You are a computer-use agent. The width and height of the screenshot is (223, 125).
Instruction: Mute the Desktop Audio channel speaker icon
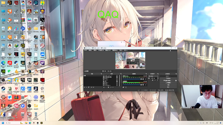coord(143,85)
